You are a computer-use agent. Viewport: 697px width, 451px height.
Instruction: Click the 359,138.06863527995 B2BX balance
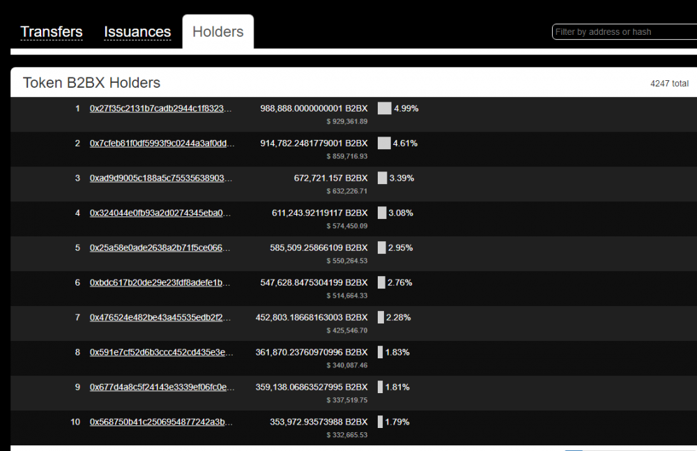(312, 387)
